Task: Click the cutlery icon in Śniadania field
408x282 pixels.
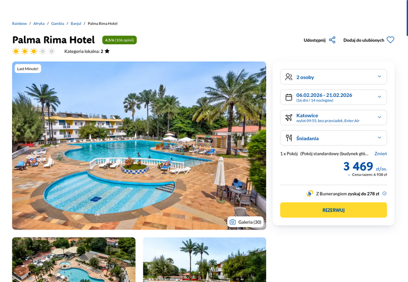Action: [289, 138]
